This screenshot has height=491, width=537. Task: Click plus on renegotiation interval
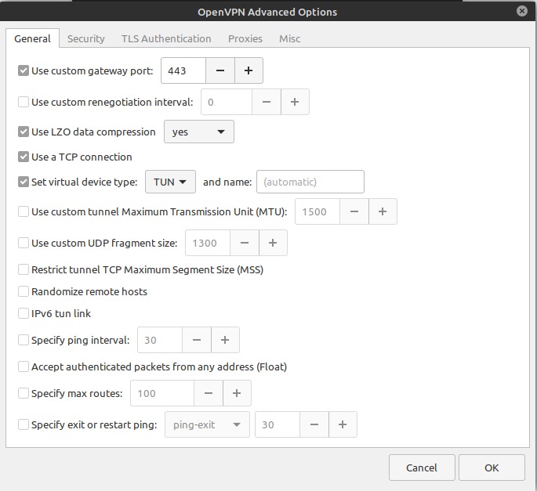(x=295, y=102)
